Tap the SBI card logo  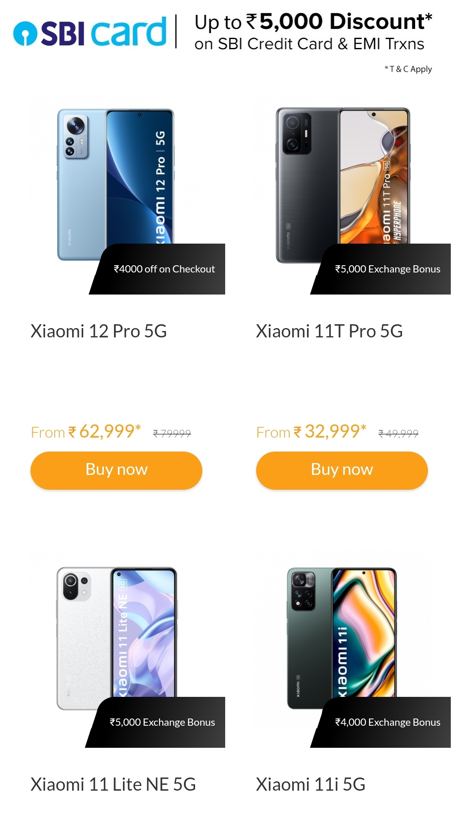90,32
